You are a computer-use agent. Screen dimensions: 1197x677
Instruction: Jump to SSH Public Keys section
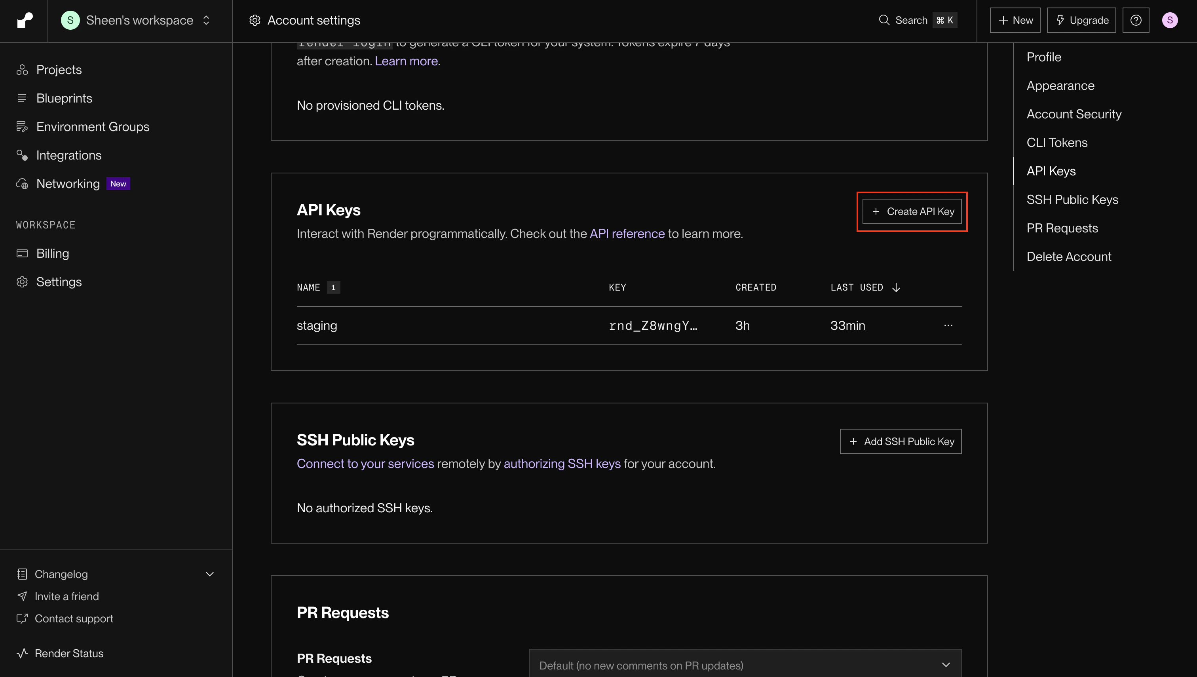click(x=1072, y=200)
